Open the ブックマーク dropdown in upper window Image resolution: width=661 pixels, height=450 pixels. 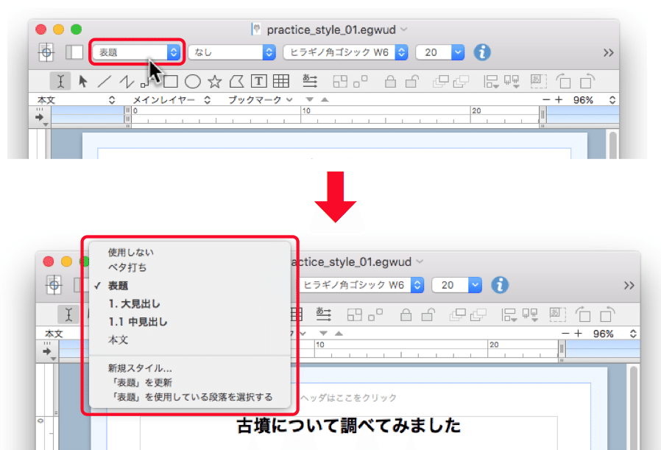click(x=260, y=100)
